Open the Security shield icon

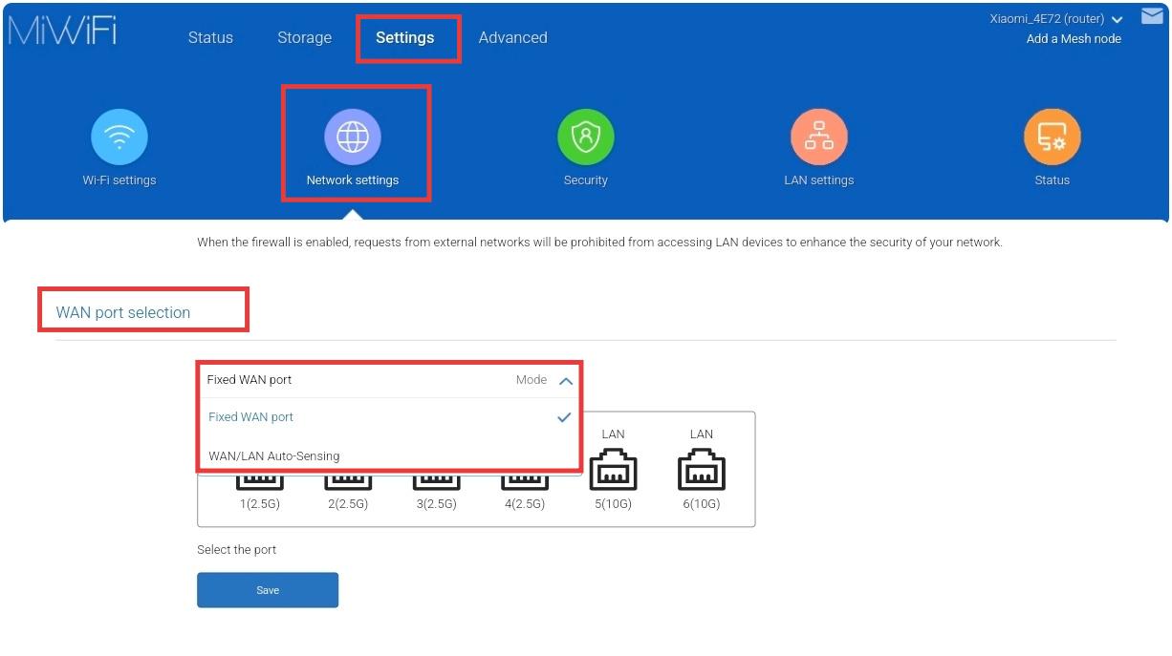click(585, 138)
